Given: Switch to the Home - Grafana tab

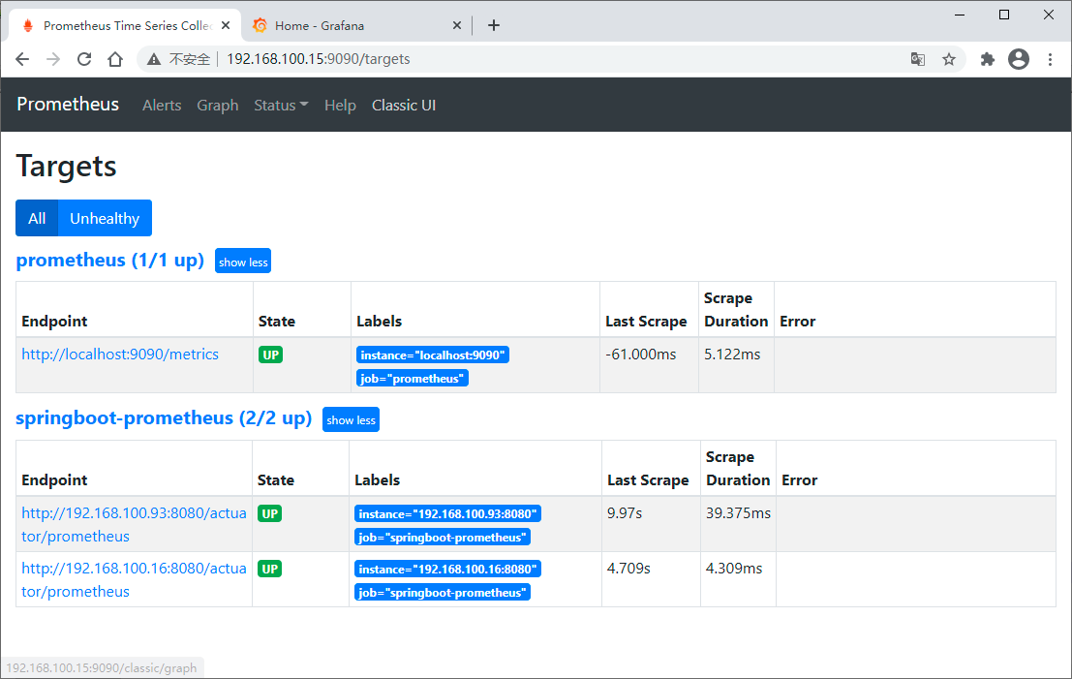Looking at the screenshot, I should [x=355, y=25].
